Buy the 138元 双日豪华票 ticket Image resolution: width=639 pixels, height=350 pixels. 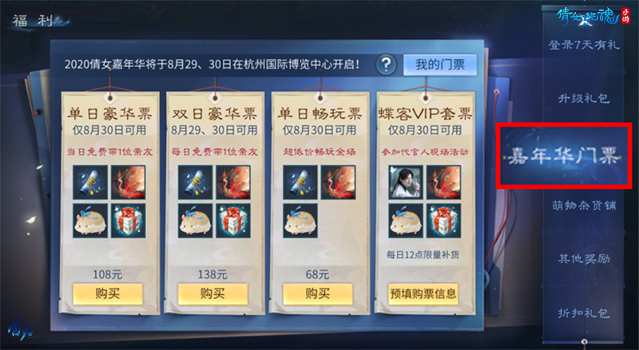coord(212,294)
